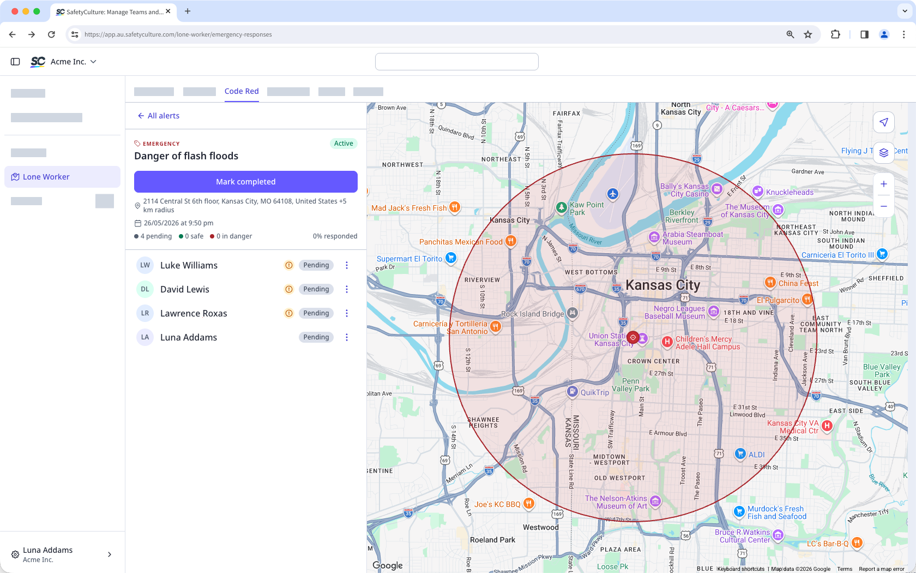Click the red emergency center map marker
Image resolution: width=916 pixels, height=573 pixels.
tap(633, 337)
